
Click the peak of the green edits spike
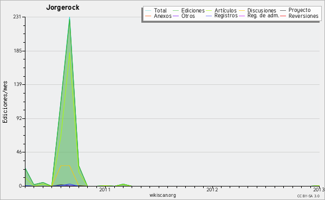[x=70, y=18]
